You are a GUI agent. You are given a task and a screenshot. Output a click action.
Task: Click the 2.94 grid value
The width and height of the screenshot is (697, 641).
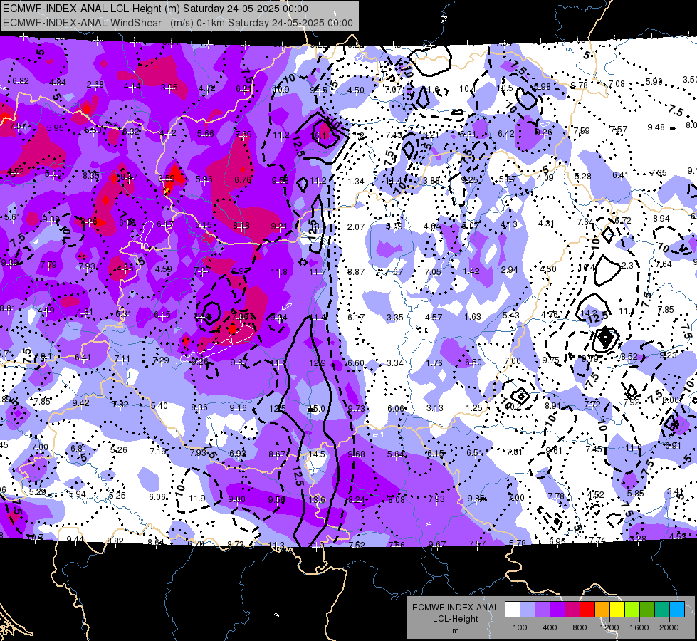(510, 269)
